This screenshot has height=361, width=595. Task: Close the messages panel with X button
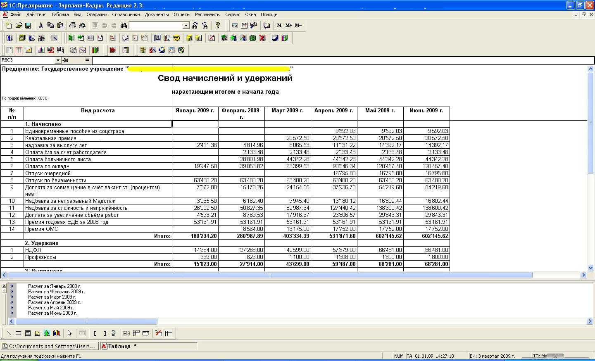(4, 286)
